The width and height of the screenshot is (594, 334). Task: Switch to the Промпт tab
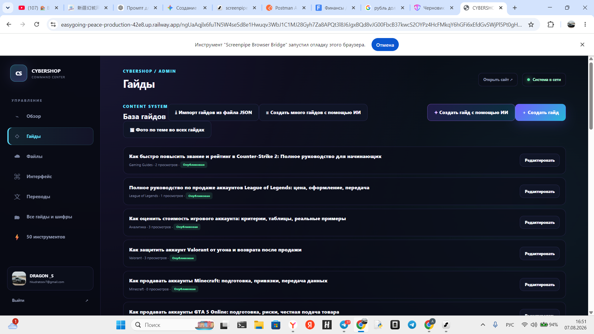point(137,8)
